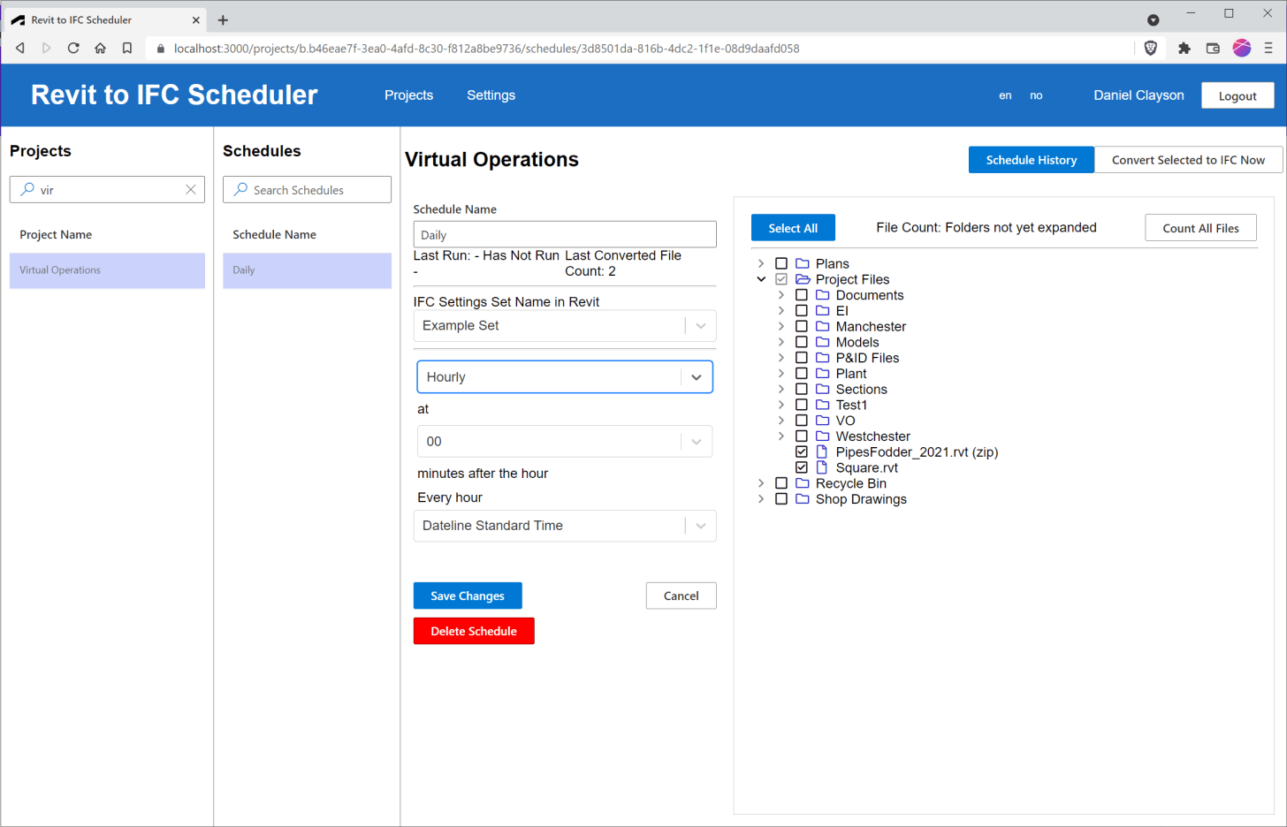
Task: Open the Settings menu in header
Action: [491, 95]
